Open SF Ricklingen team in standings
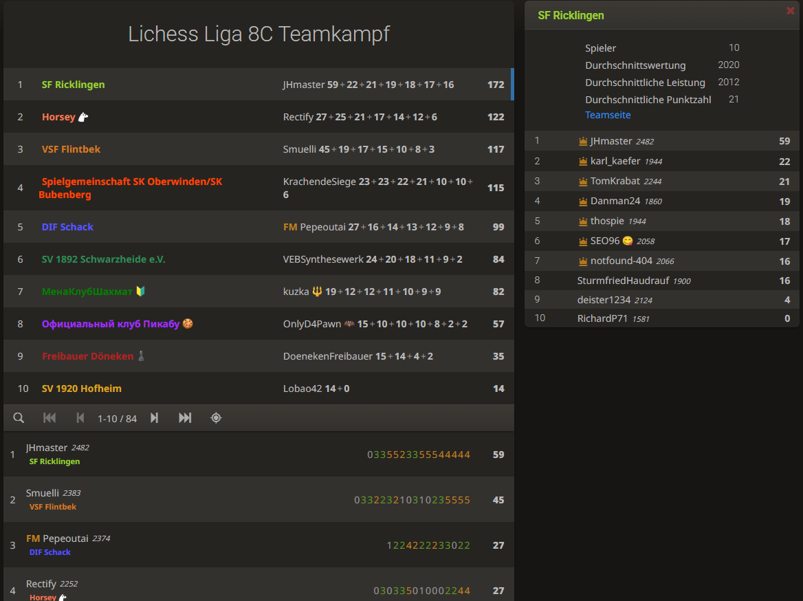 pyautogui.click(x=74, y=85)
